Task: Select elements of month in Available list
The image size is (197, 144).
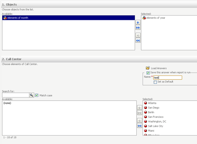Action: point(69,18)
